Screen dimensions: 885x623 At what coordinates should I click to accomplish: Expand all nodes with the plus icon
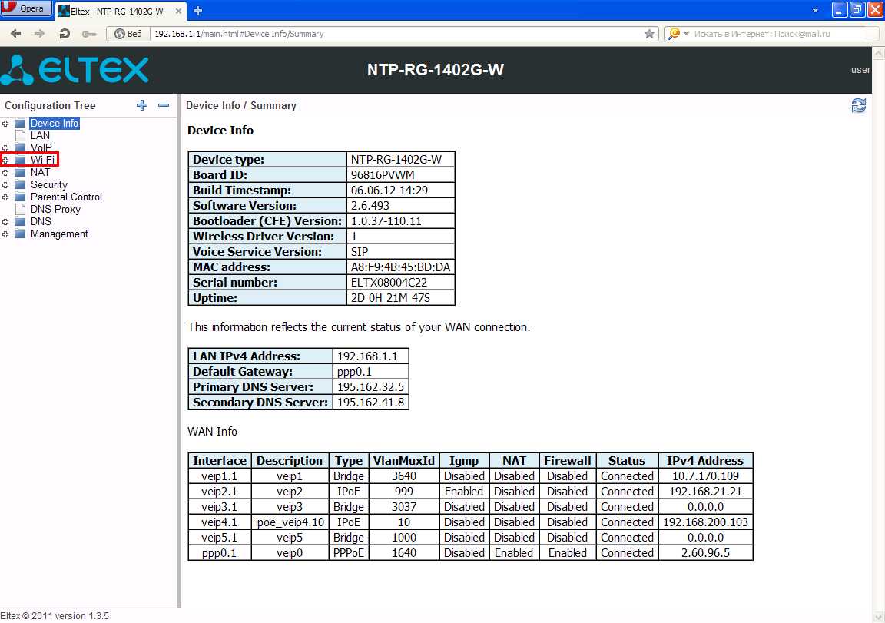click(141, 105)
